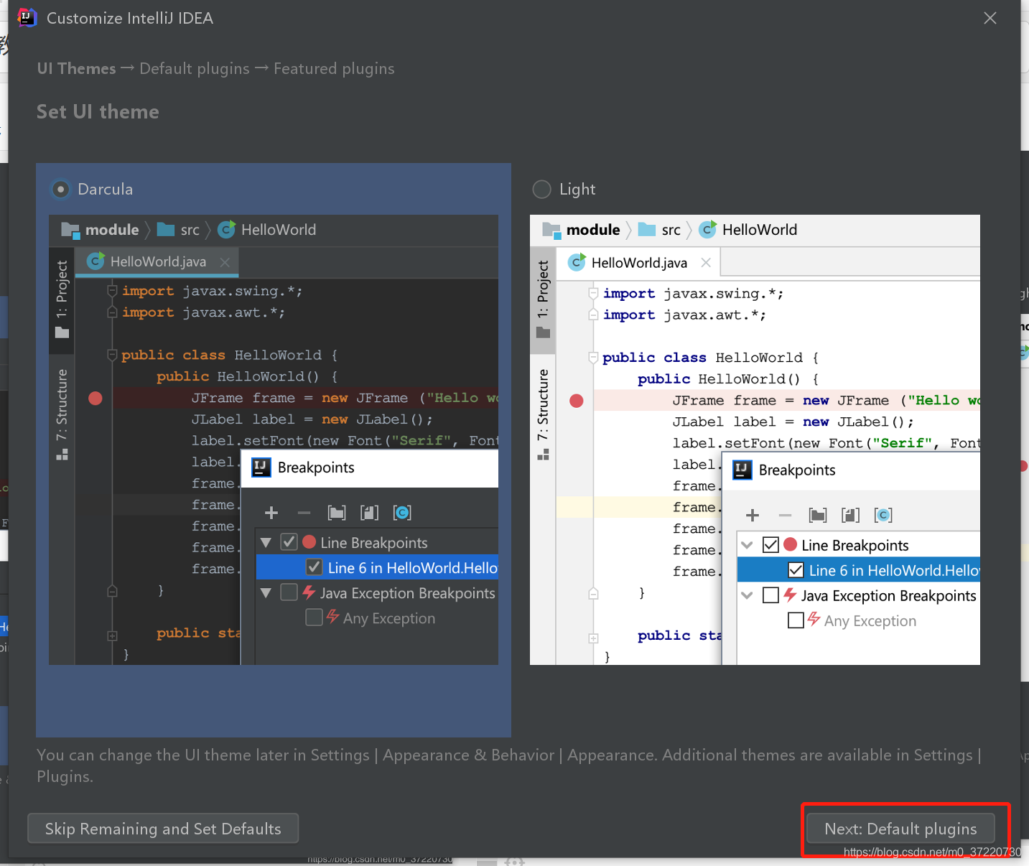This screenshot has height=866, width=1029.
Task: Click the plus icon to add a breakpoint
Action: (x=271, y=513)
